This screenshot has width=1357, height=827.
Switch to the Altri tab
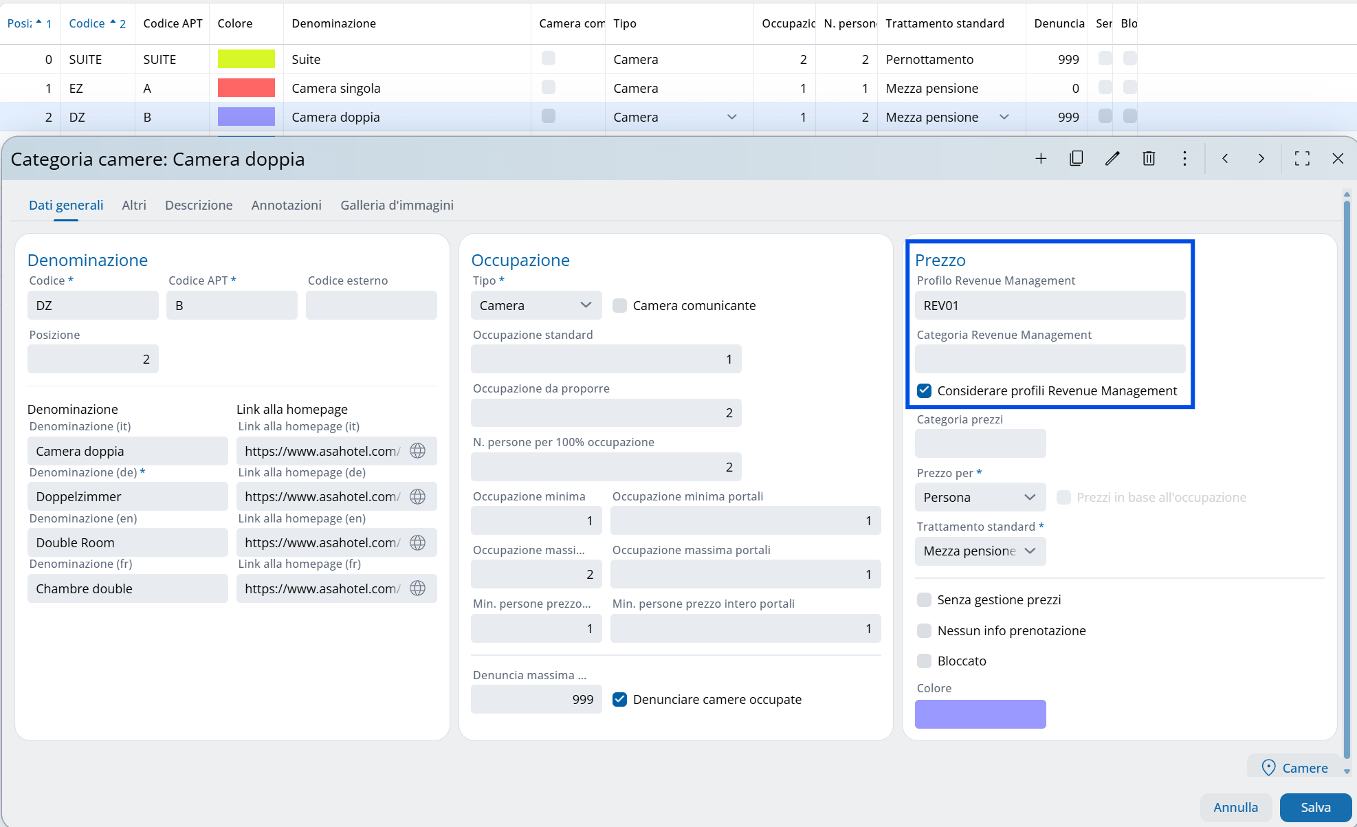click(x=134, y=205)
